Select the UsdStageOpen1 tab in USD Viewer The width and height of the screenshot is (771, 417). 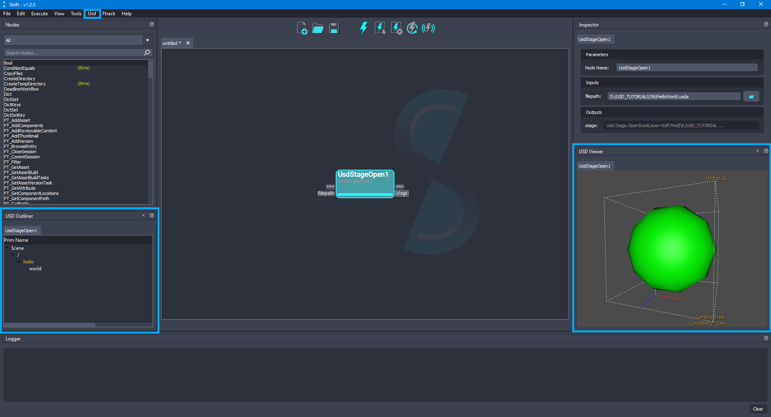[595, 166]
